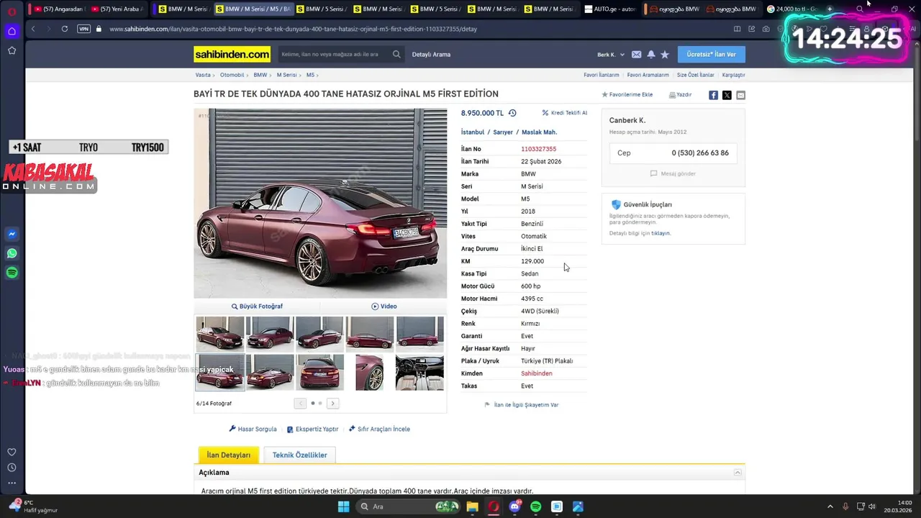
Task: Reload the page with browser refresh icon
Action: coord(65,29)
